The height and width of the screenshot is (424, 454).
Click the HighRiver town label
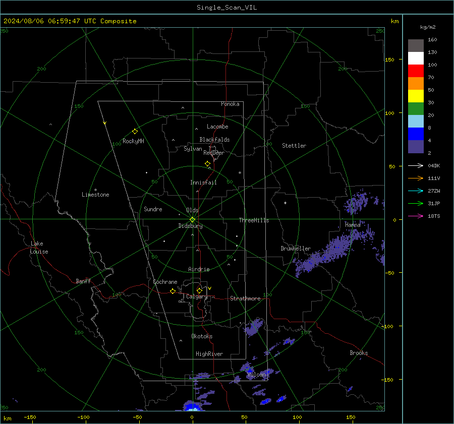(209, 354)
